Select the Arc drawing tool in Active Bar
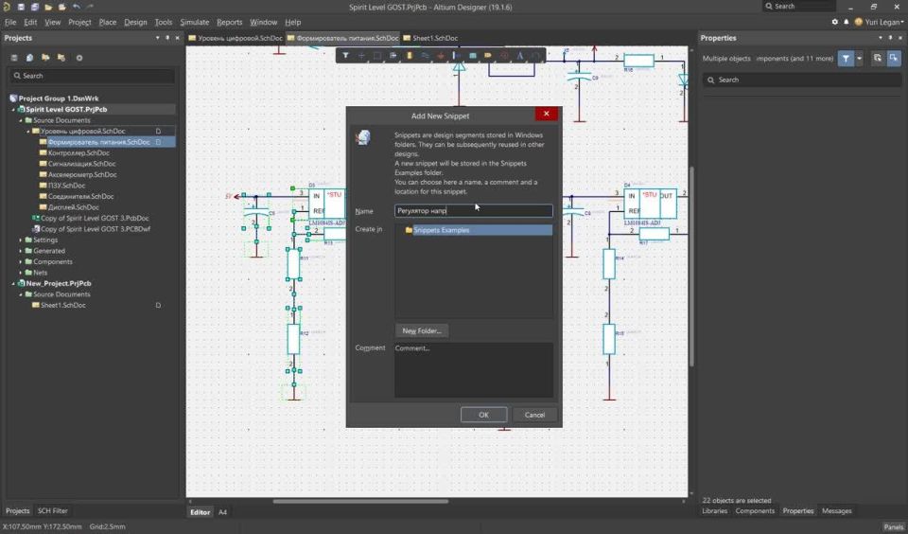 pos(535,56)
